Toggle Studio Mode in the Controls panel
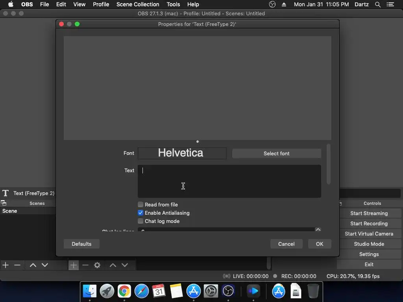The width and height of the screenshot is (403, 302). pos(369,244)
